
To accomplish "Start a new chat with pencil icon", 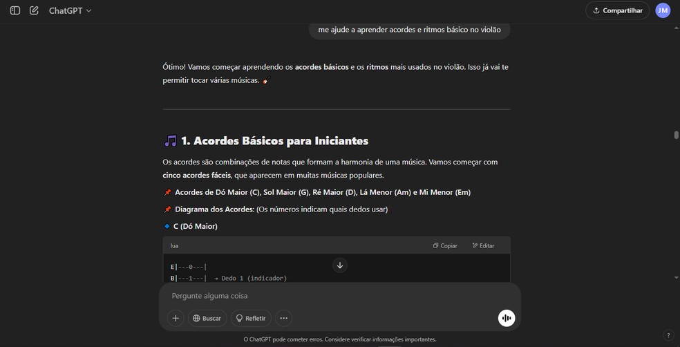I will click(34, 10).
